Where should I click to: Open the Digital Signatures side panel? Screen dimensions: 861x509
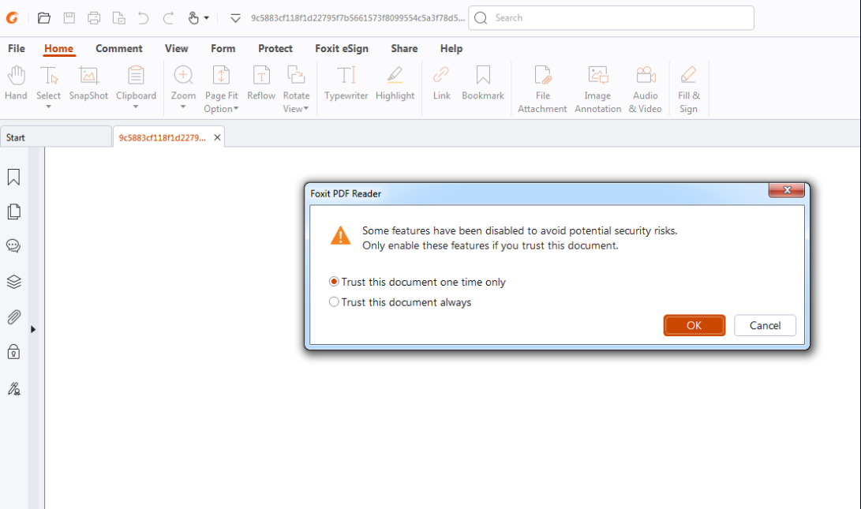click(x=13, y=389)
